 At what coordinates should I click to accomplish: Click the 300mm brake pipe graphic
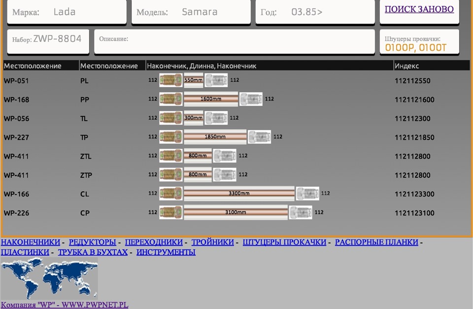(x=193, y=118)
